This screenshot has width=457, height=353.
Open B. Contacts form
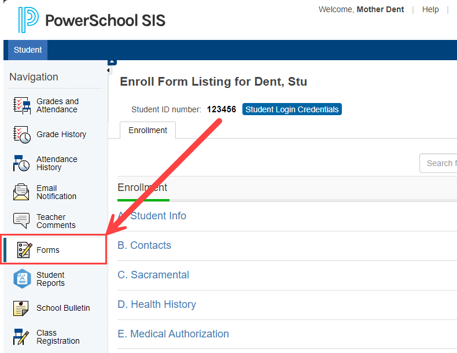144,245
